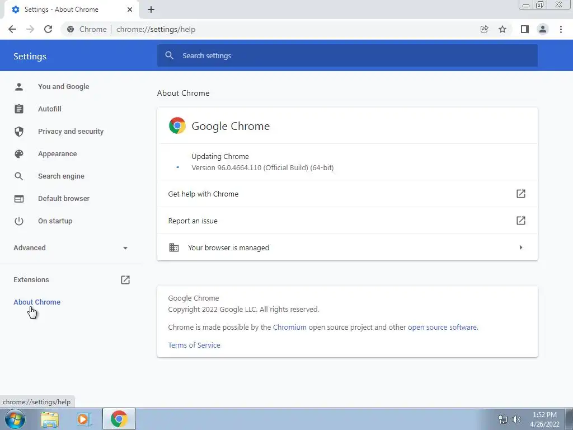This screenshot has width=573, height=430.
Task: Open You and Google settings
Action: coord(64,87)
